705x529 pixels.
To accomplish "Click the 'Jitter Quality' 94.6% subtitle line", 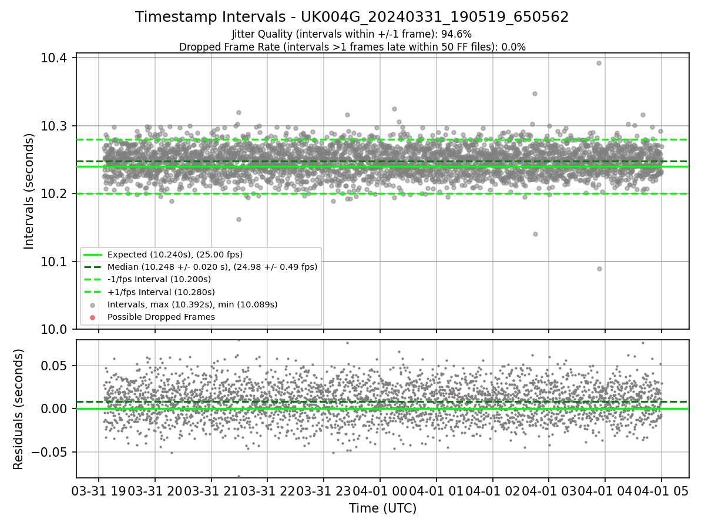I will click(352, 34).
